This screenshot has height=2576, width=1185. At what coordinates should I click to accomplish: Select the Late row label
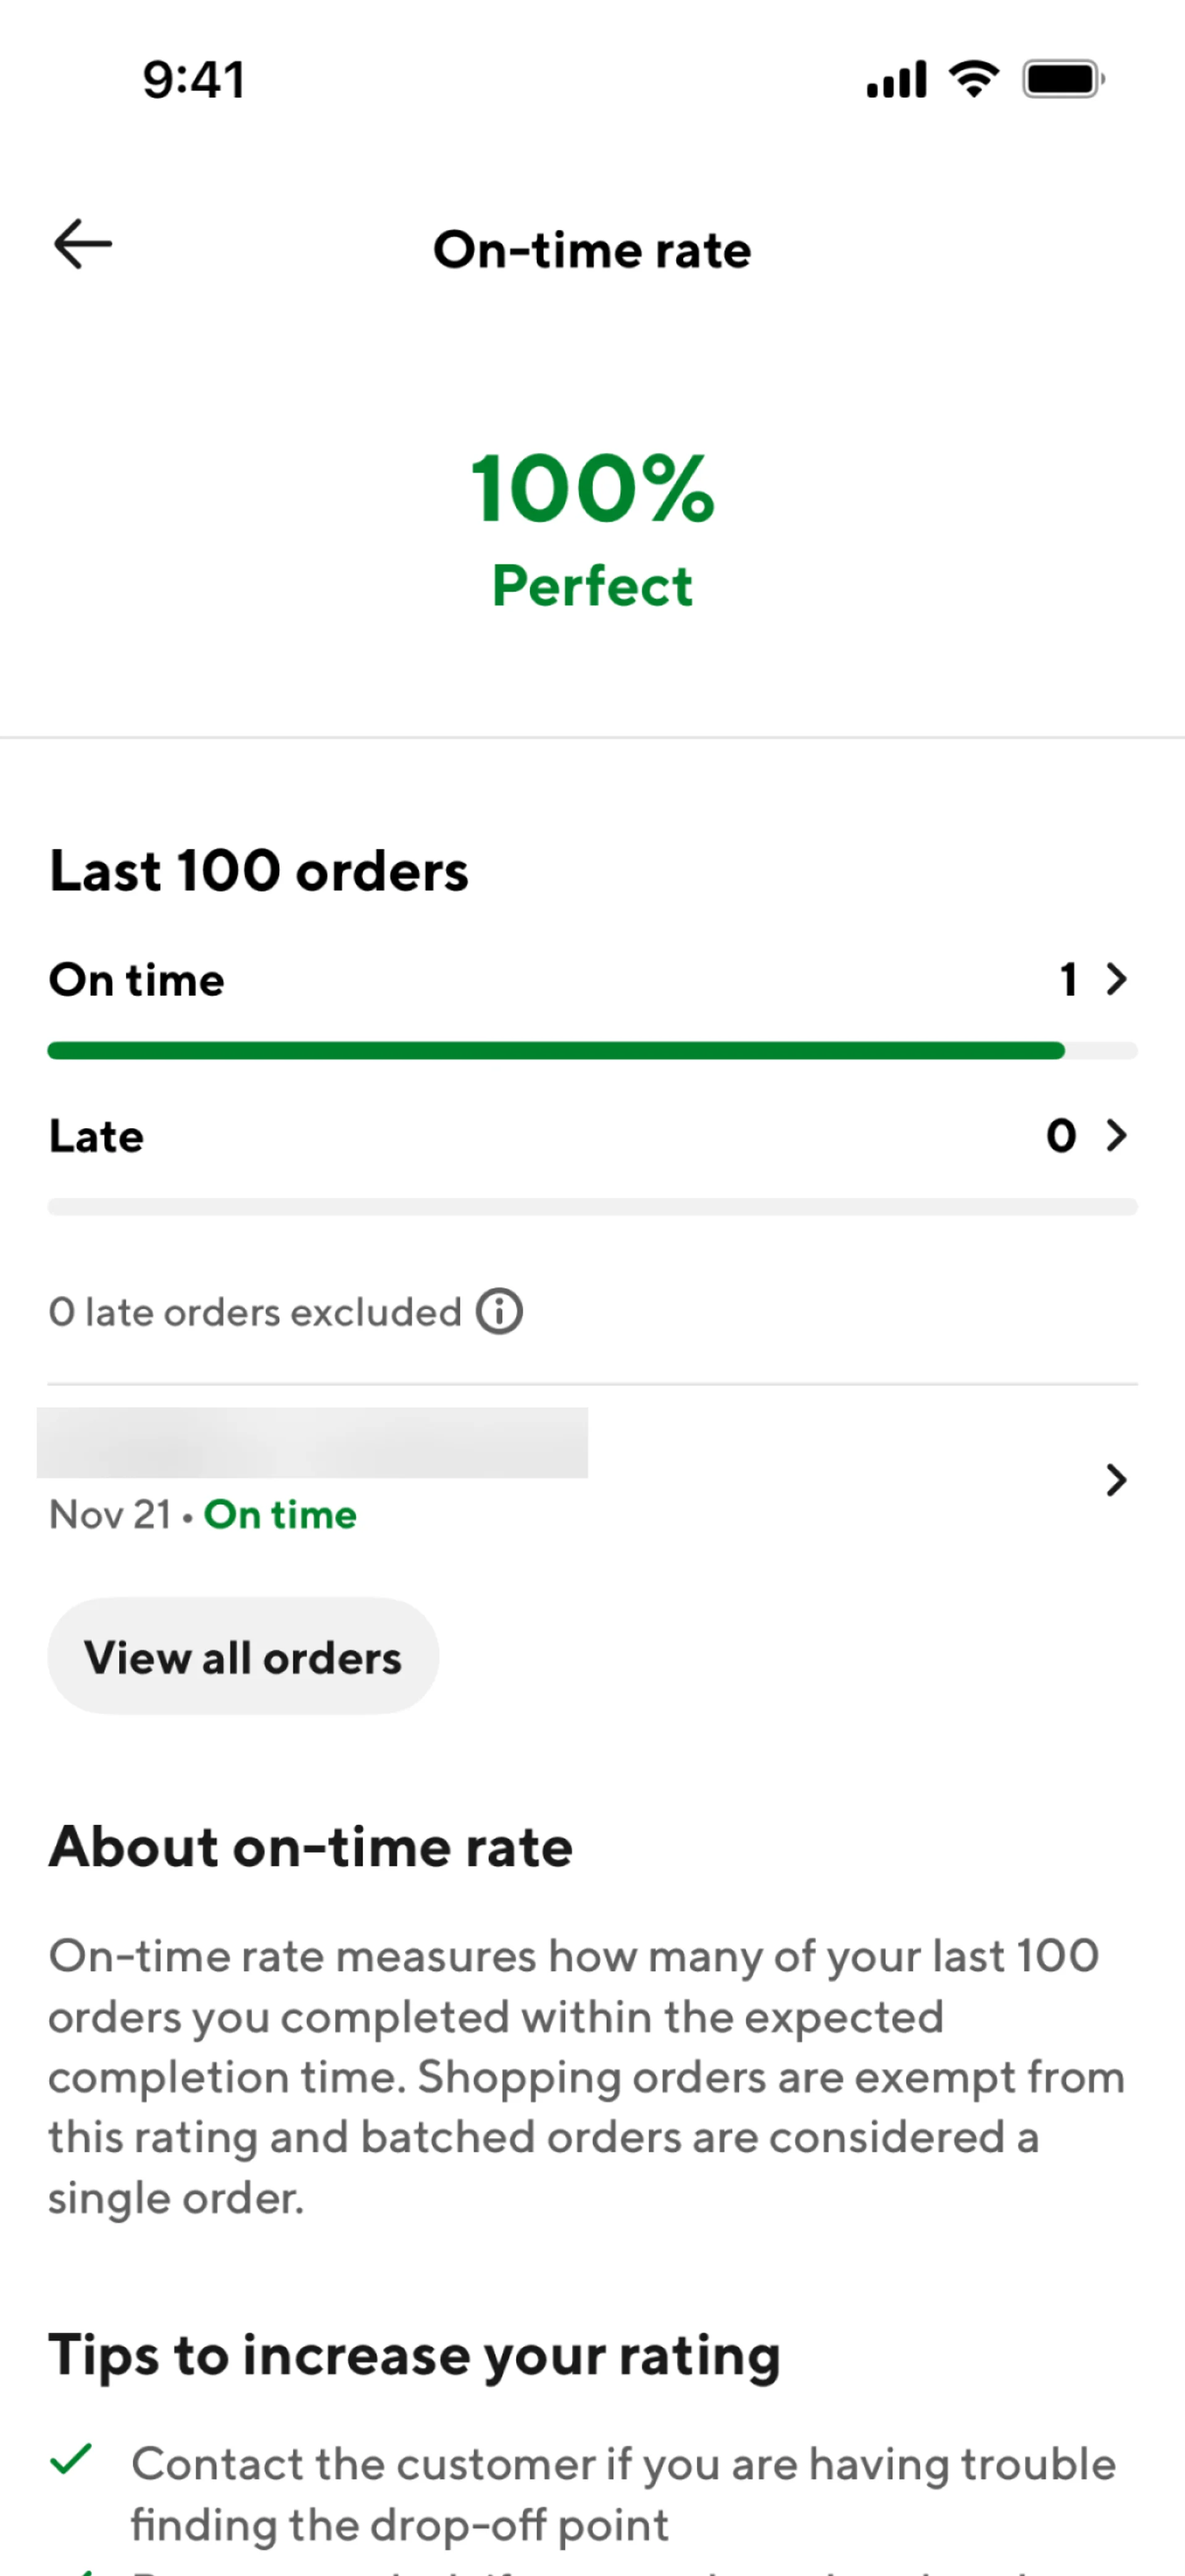97,1136
